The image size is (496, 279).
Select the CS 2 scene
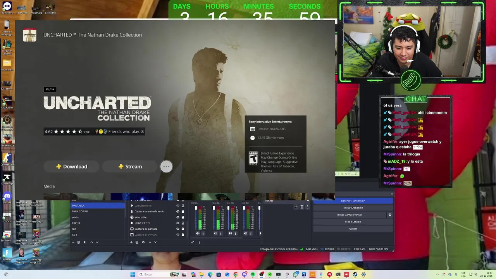[x=98, y=234]
